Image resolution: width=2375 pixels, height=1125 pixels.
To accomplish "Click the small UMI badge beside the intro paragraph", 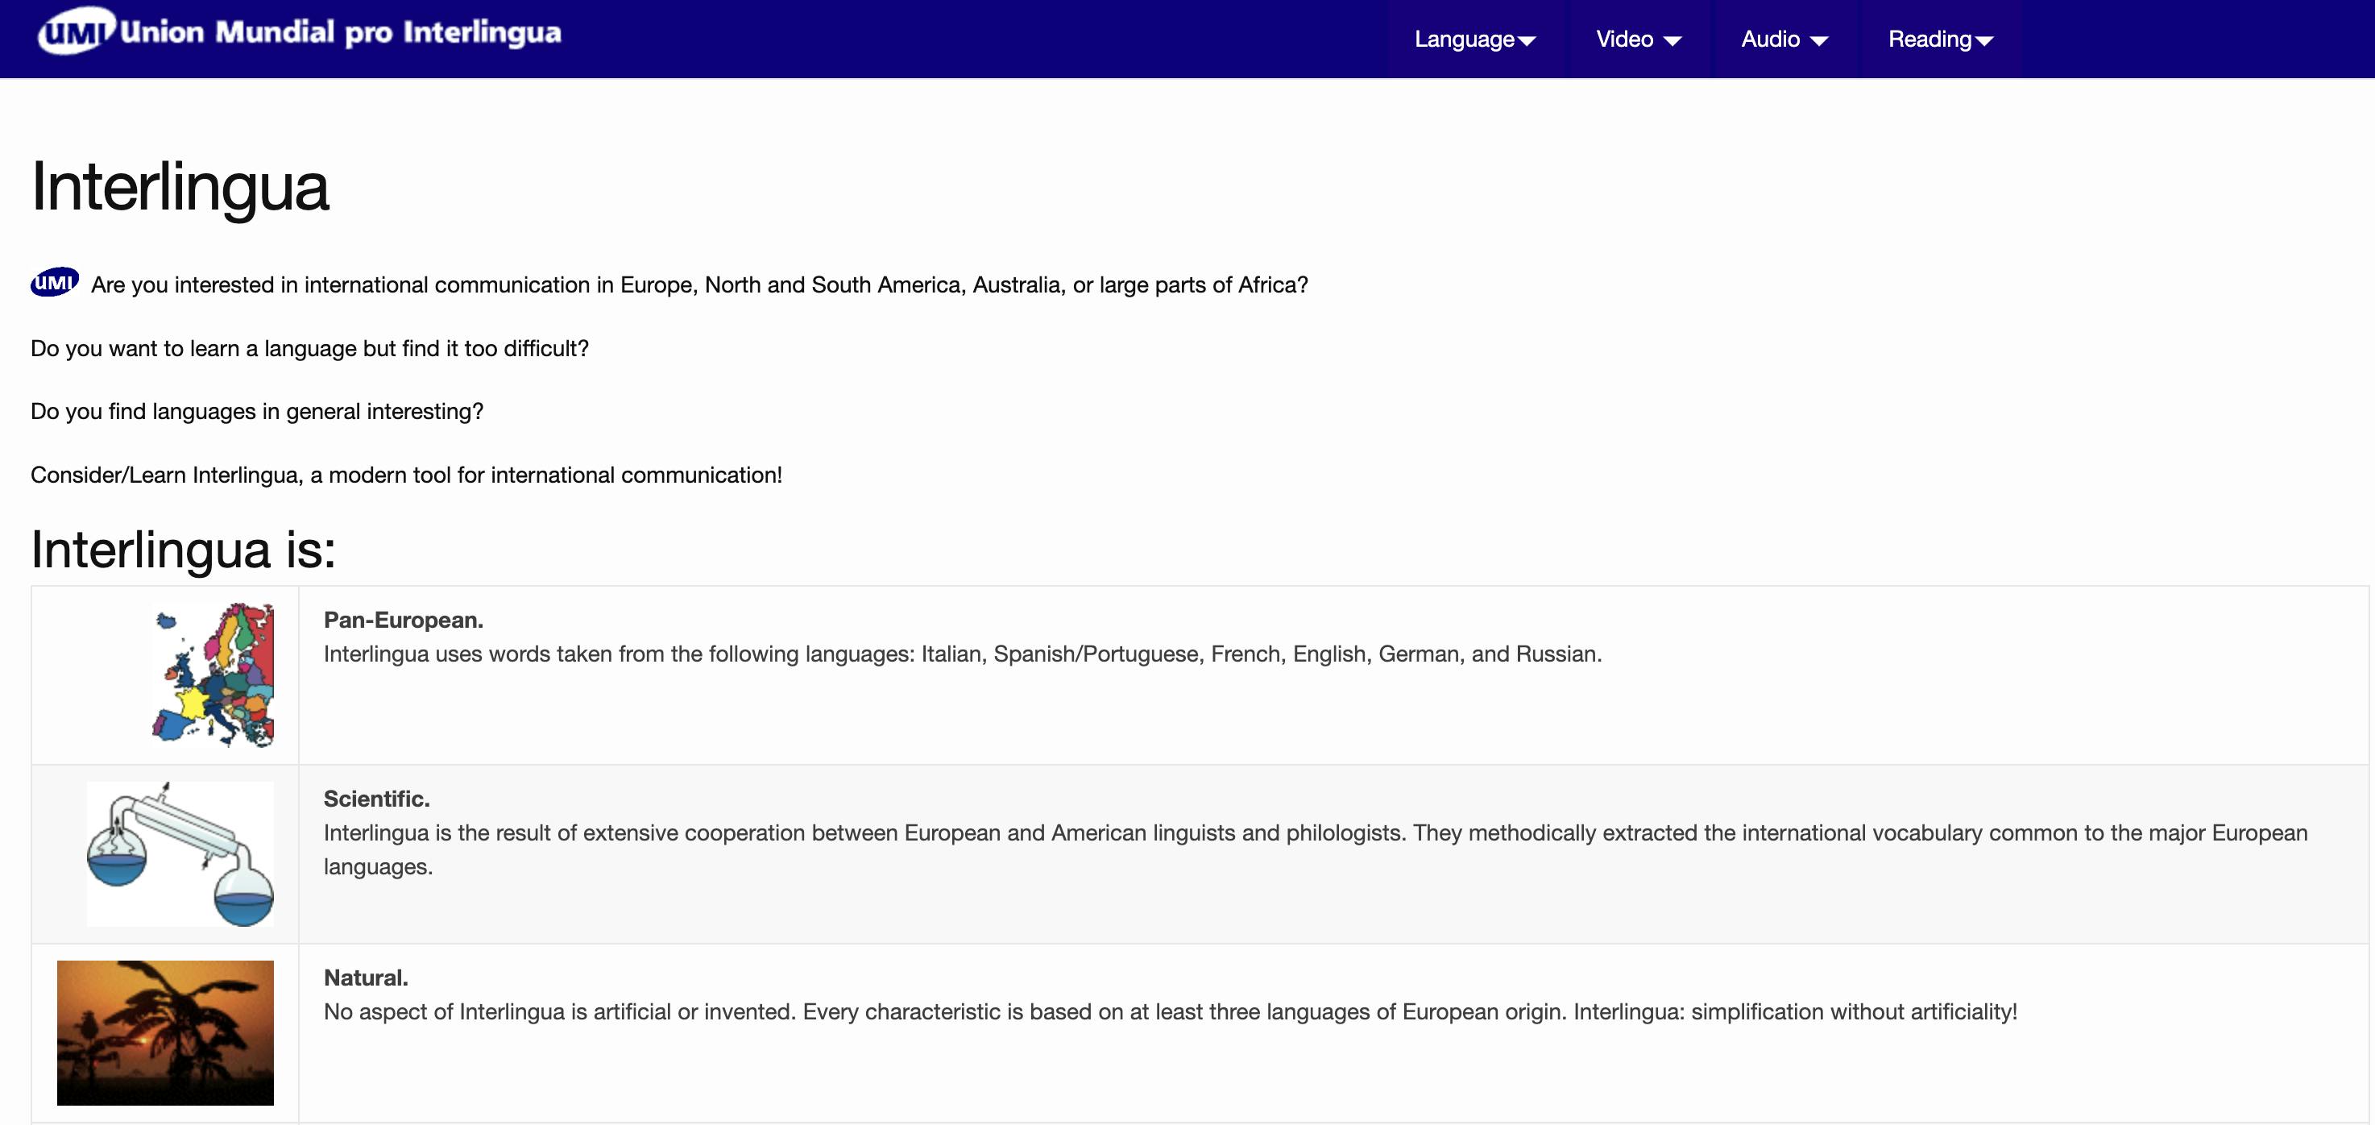I will [x=55, y=282].
